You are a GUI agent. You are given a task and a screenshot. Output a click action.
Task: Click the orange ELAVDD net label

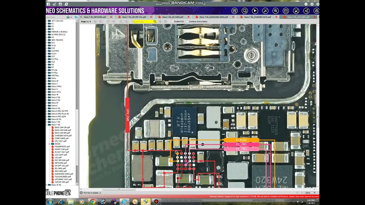[242, 140]
